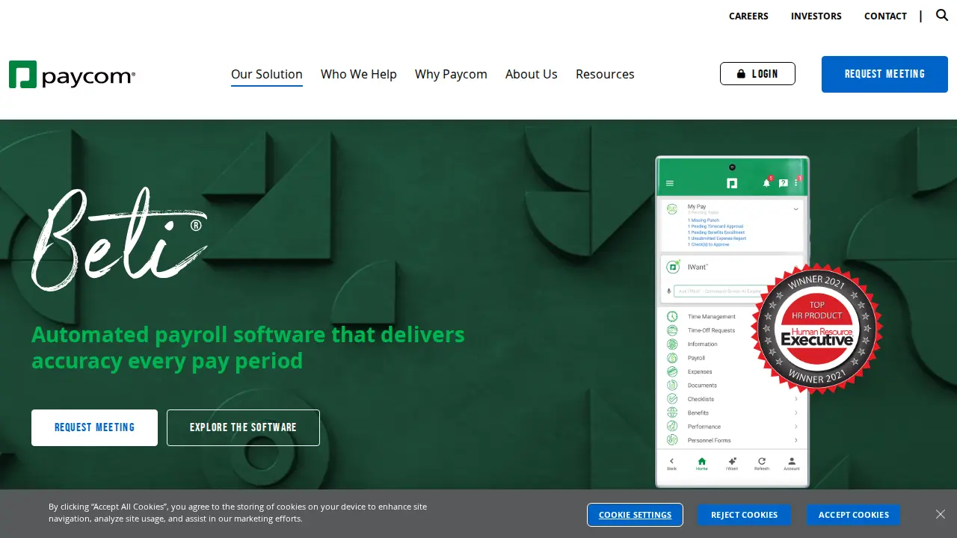Click the Careers link
This screenshot has width=957, height=538.
748,16
